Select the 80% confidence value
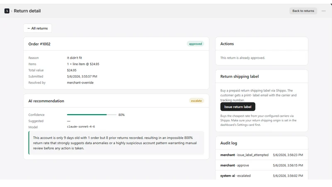The image size is (332, 187). pyautogui.click(x=121, y=115)
